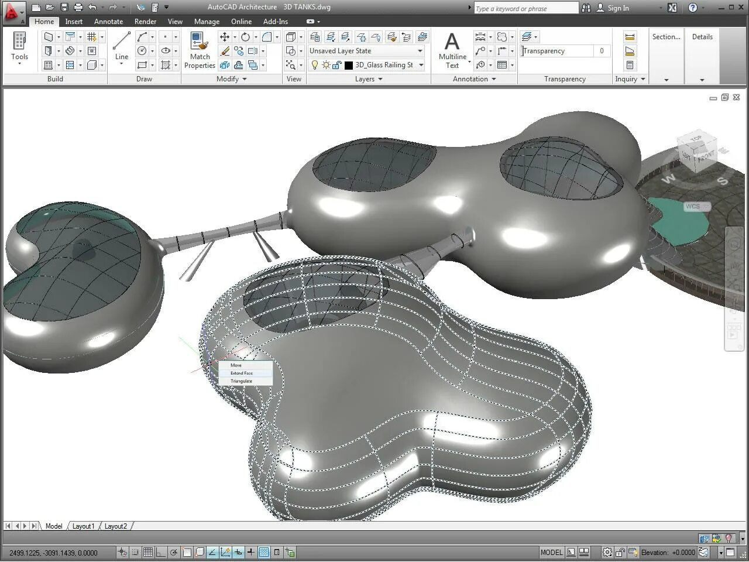Select the Arc tool in Draw panel
749x562 pixels.
tap(142, 37)
